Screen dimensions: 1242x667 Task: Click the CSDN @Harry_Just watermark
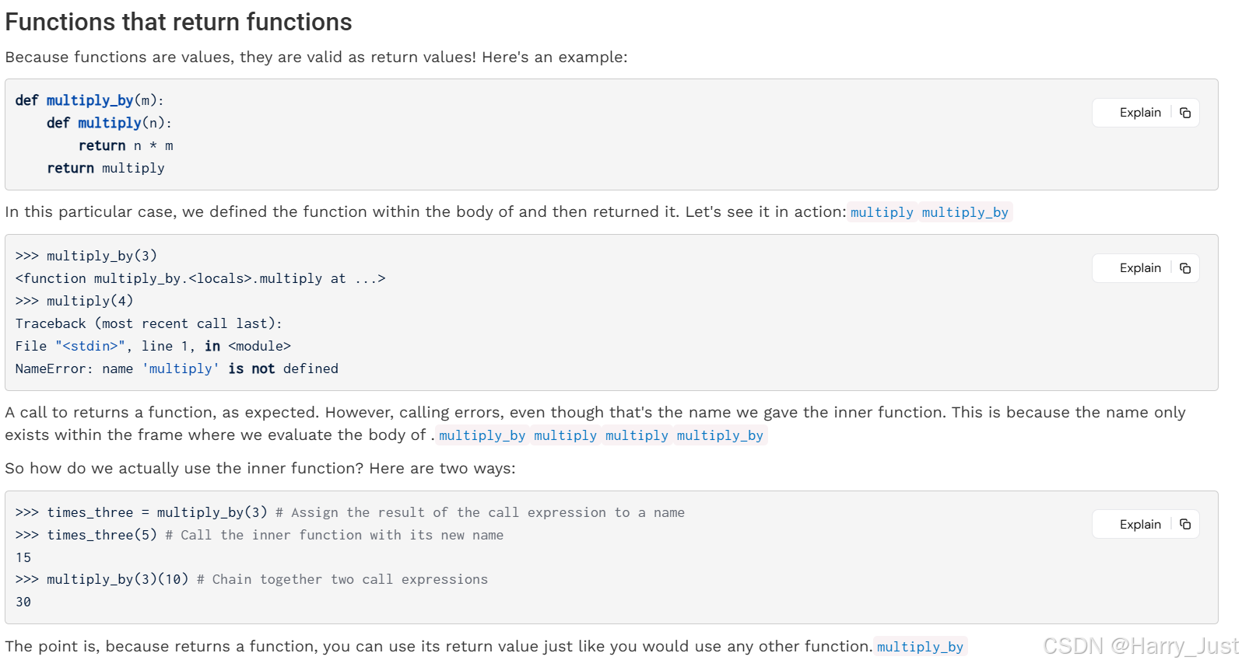[x=1140, y=646]
